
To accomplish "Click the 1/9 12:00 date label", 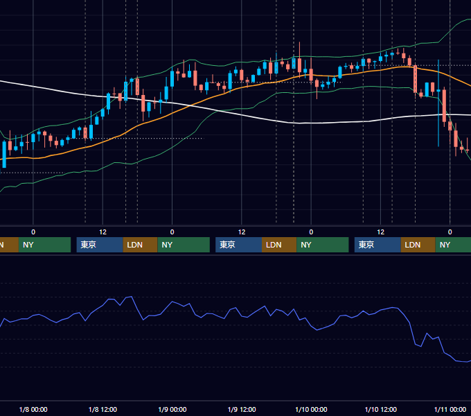I will pos(242,409).
